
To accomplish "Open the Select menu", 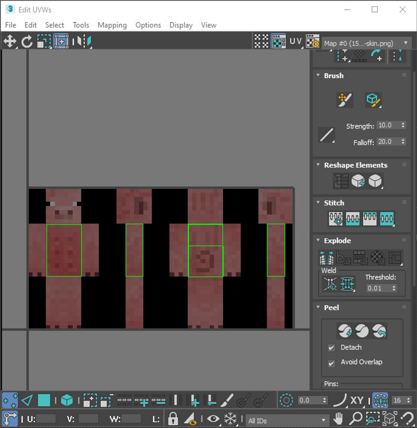I will pos(55,25).
